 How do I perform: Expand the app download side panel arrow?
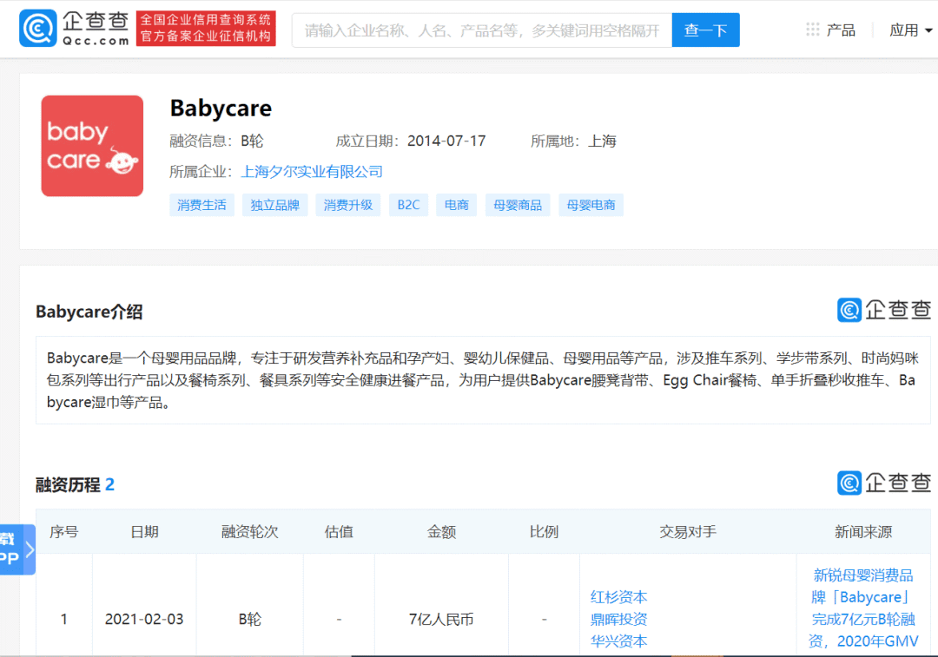29,549
